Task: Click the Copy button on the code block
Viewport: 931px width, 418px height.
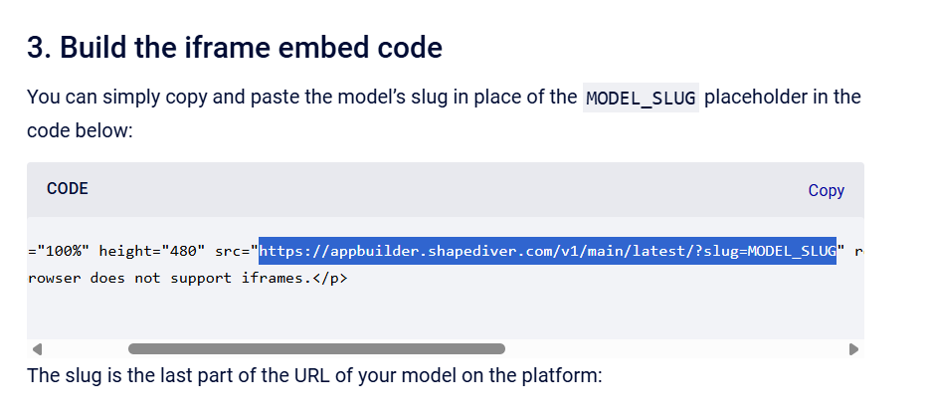Action: [x=826, y=191]
